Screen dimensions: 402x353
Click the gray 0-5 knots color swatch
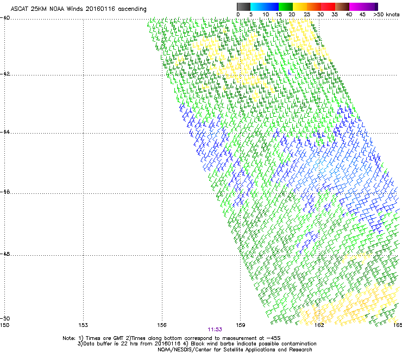coord(243,7)
